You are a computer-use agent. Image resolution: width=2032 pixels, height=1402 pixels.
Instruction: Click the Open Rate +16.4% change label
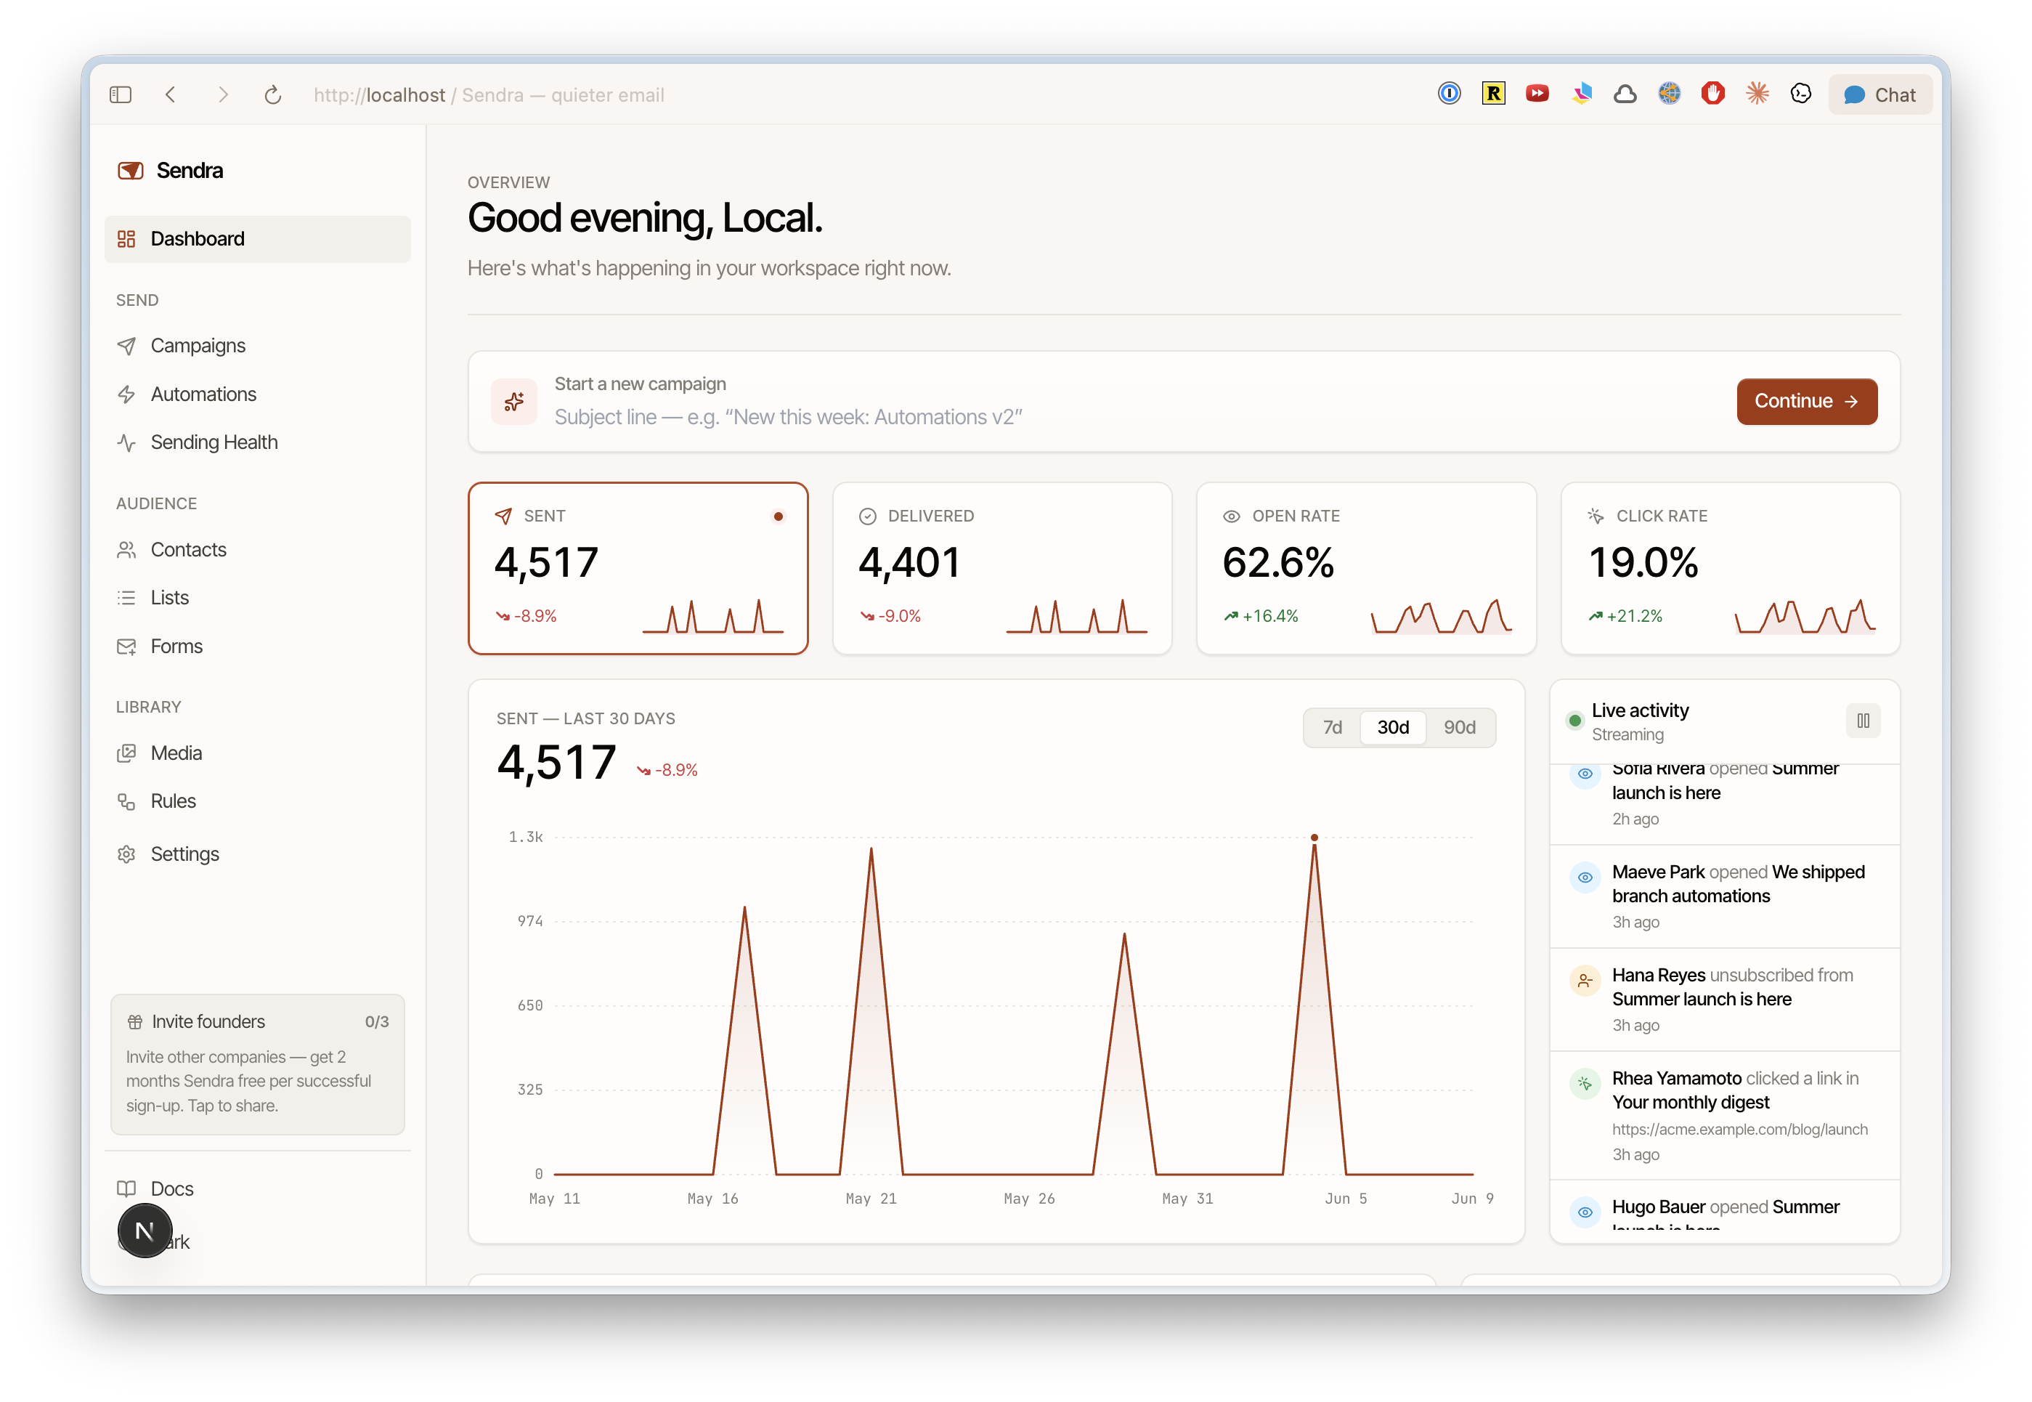(x=1260, y=617)
